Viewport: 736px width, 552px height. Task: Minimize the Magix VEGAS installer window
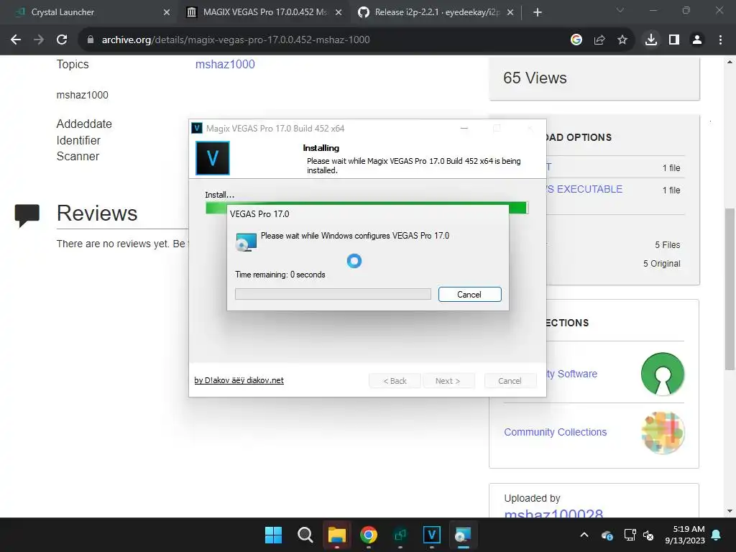point(464,128)
